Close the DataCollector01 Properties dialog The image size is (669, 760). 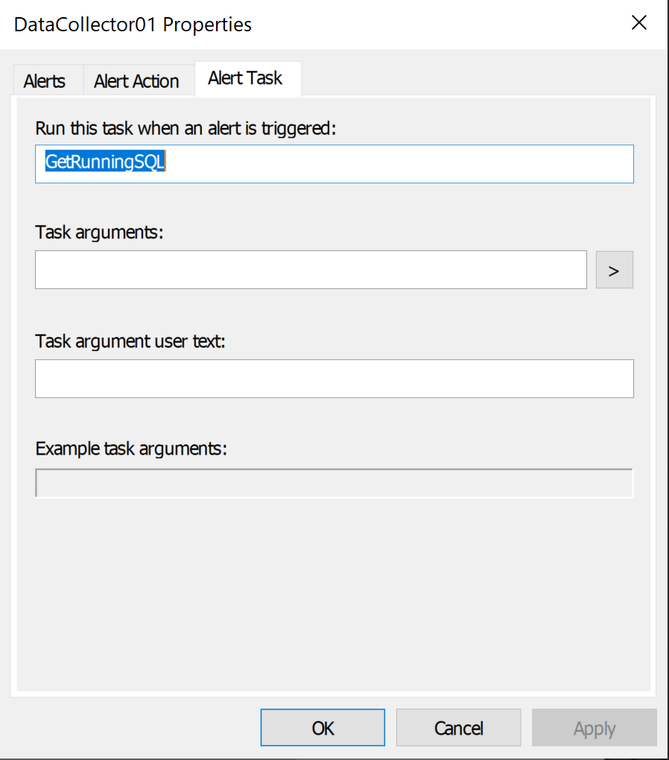coord(638,23)
